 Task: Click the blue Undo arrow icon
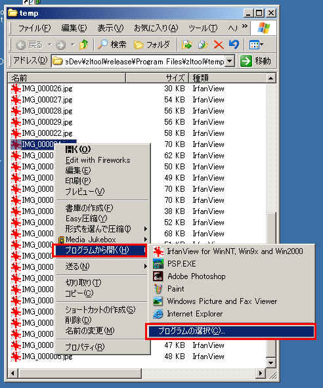coord(234,45)
